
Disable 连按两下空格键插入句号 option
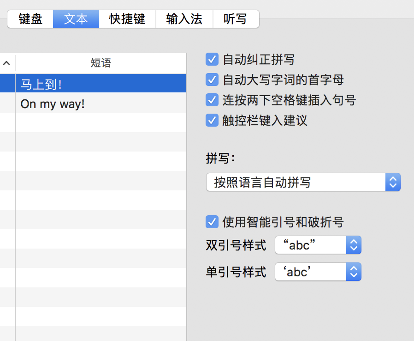[212, 100]
